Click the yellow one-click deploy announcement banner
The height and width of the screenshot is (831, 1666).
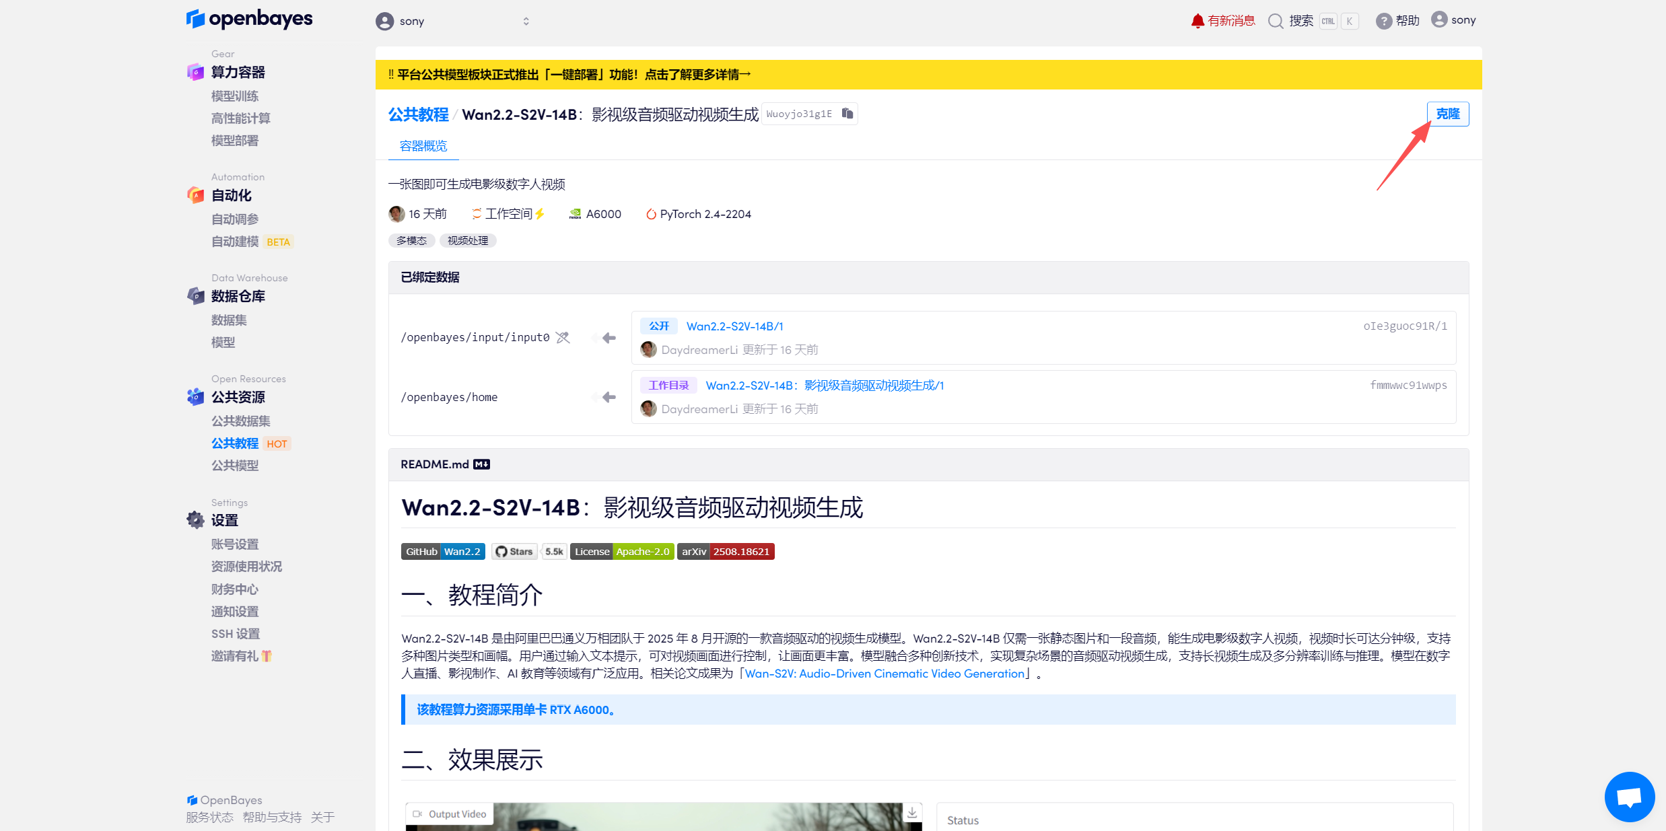(x=928, y=75)
